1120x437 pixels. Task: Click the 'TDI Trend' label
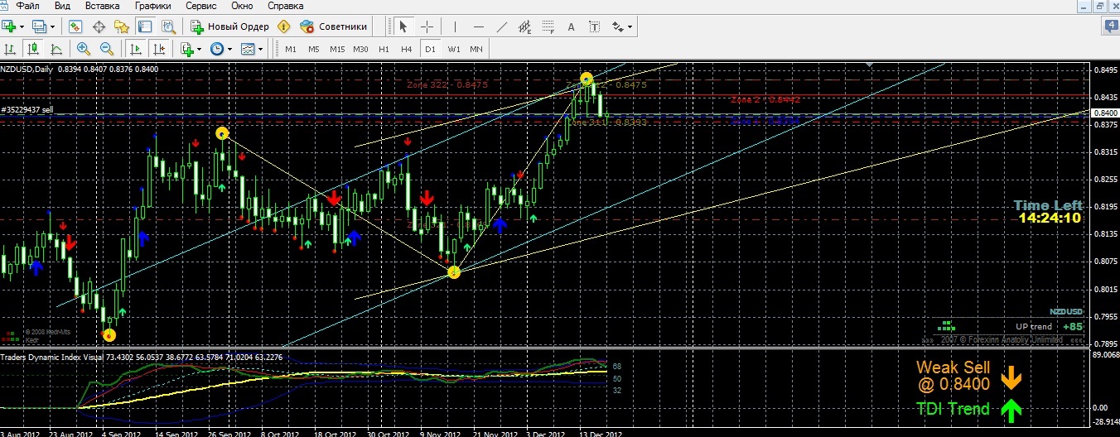pyautogui.click(x=953, y=409)
